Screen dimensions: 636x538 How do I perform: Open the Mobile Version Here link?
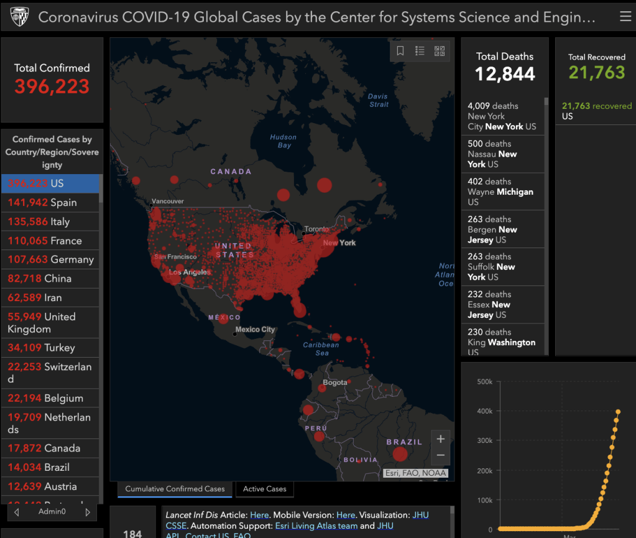pyautogui.click(x=345, y=515)
